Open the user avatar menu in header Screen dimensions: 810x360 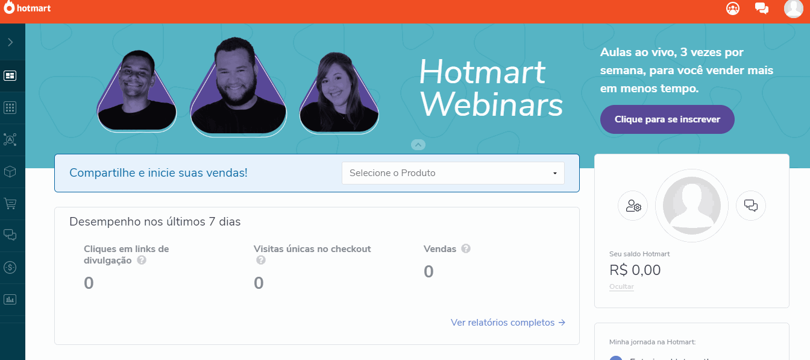click(793, 8)
